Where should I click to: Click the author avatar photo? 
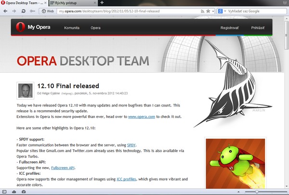coord(26,91)
